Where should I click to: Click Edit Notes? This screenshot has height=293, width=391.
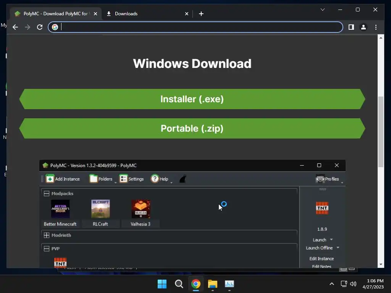pos(322,266)
